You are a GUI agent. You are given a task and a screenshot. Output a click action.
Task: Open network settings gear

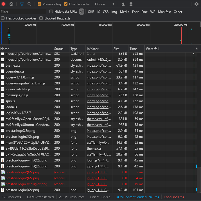pyautogui.click(x=196, y=4)
